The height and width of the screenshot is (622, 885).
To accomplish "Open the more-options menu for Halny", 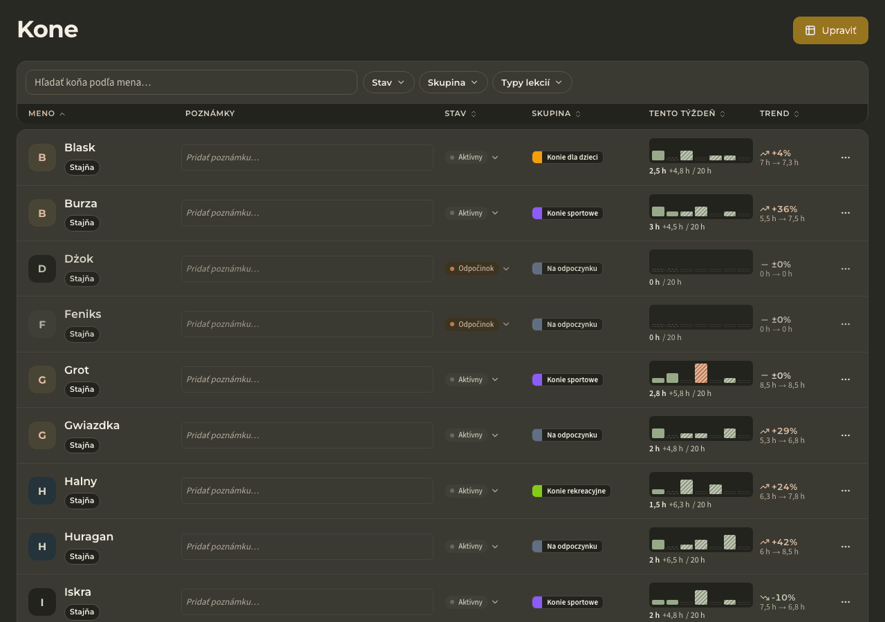I will click(846, 491).
